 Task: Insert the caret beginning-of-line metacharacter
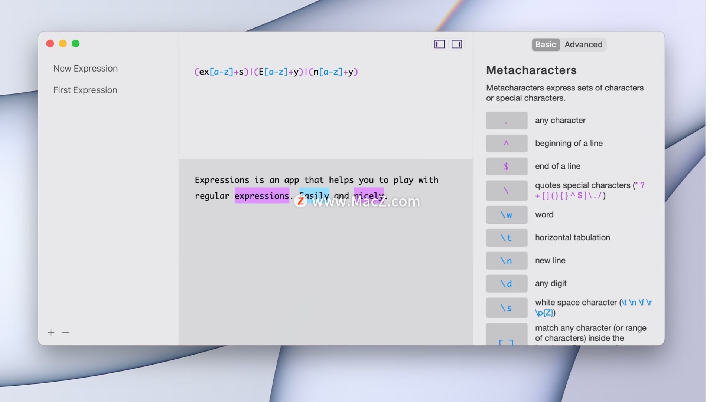(x=506, y=144)
